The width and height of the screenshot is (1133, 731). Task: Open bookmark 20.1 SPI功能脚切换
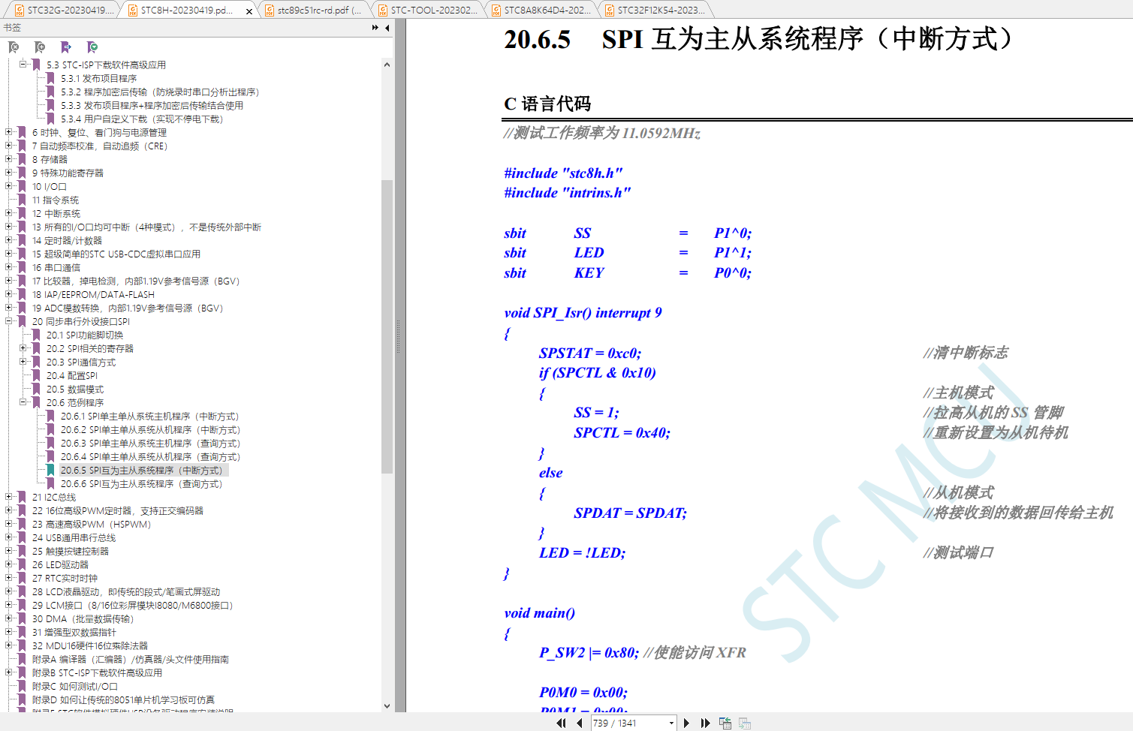85,335
